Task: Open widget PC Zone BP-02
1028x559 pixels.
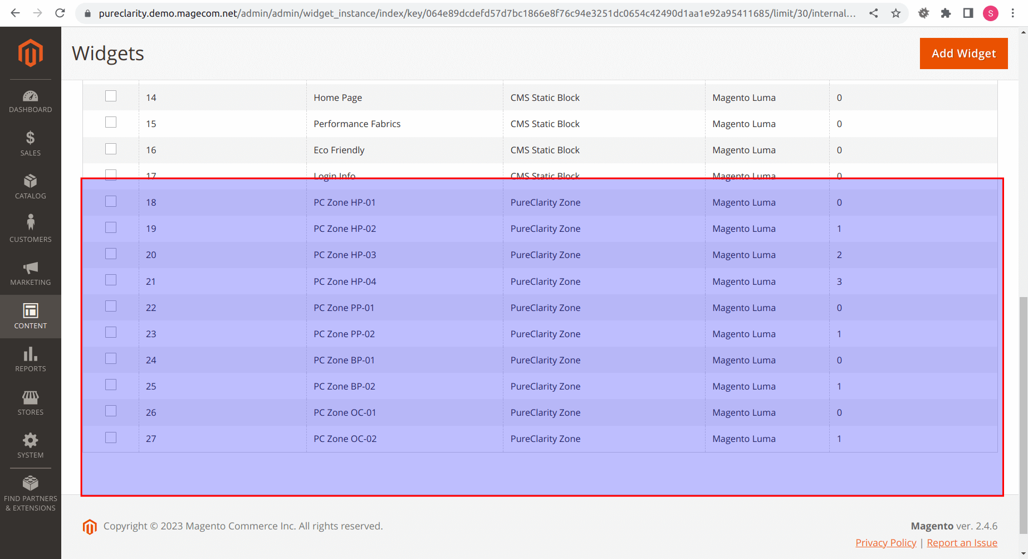Action: click(x=344, y=386)
